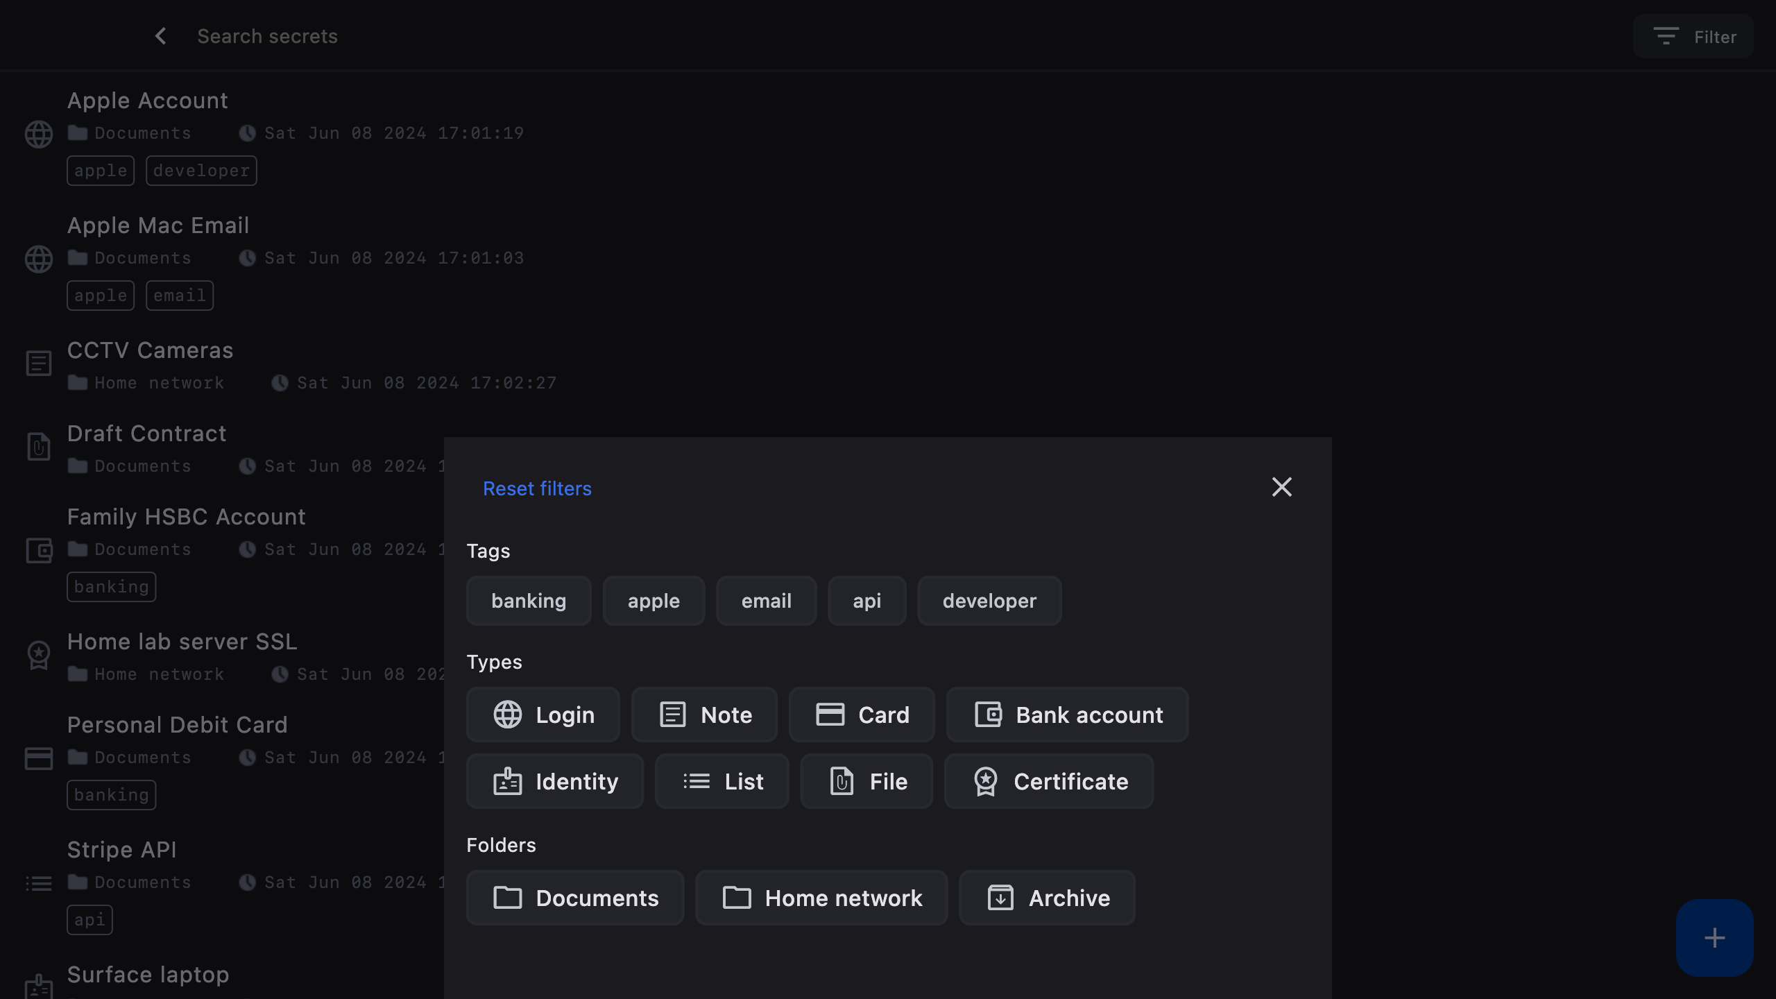The height and width of the screenshot is (999, 1776).
Task: Select the Documents folder filter
Action: [x=575, y=898]
